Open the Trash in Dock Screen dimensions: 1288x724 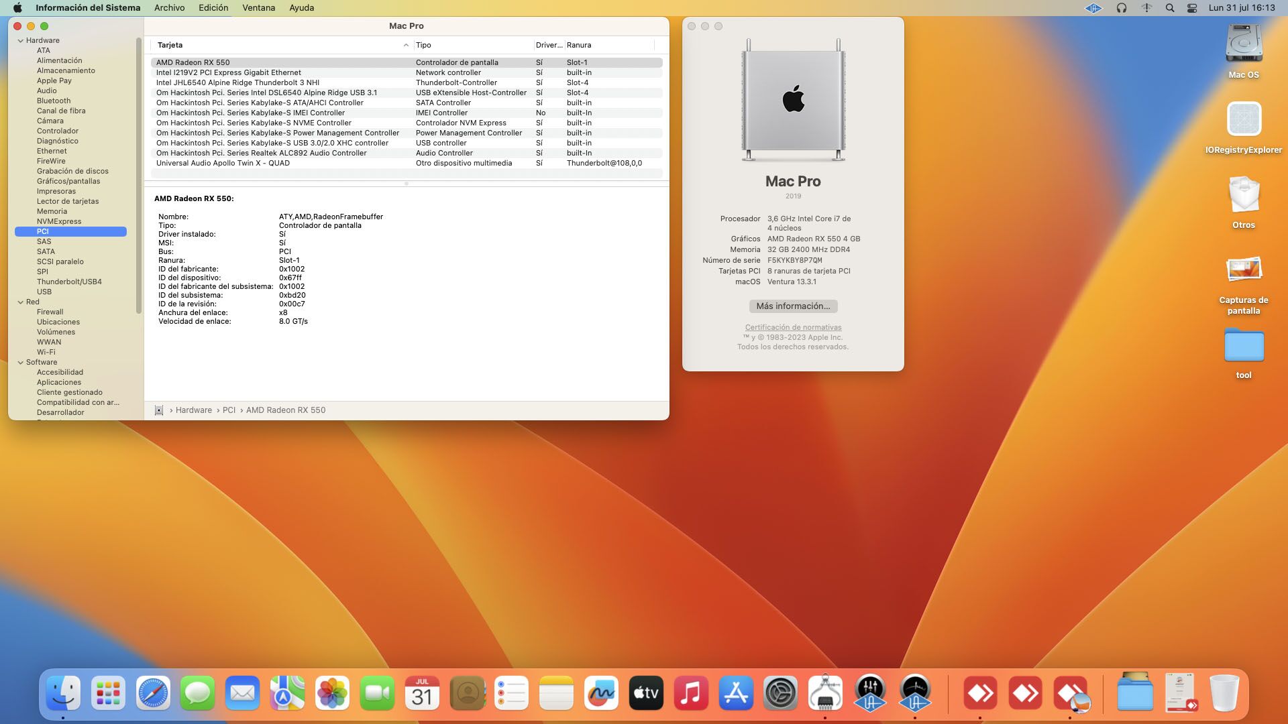[x=1224, y=693]
